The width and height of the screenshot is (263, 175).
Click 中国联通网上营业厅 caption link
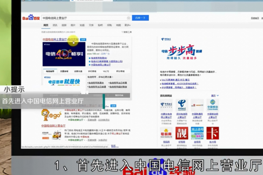coord(197,115)
